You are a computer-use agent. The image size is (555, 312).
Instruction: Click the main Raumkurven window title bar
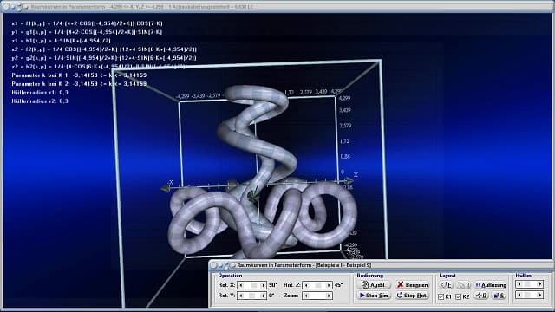click(x=277, y=6)
